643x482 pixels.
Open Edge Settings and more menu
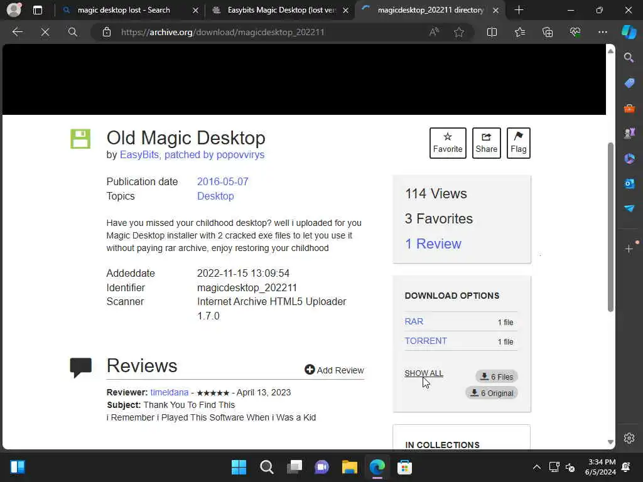click(602, 32)
